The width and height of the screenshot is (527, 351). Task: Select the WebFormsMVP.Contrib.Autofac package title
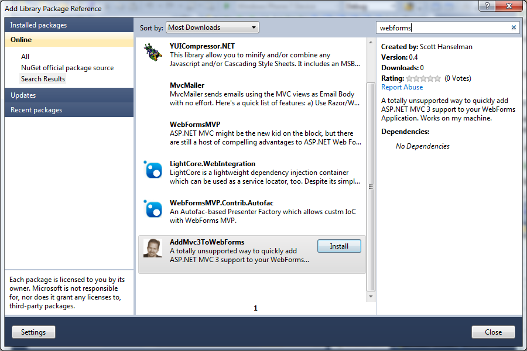[x=221, y=203]
